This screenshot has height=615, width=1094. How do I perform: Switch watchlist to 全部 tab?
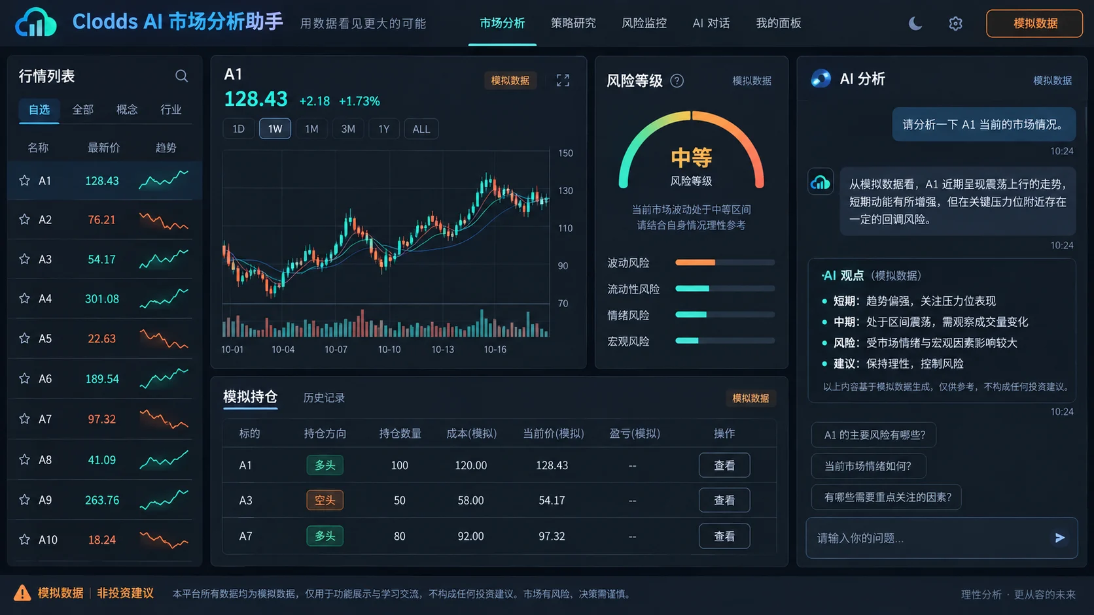tap(82, 110)
